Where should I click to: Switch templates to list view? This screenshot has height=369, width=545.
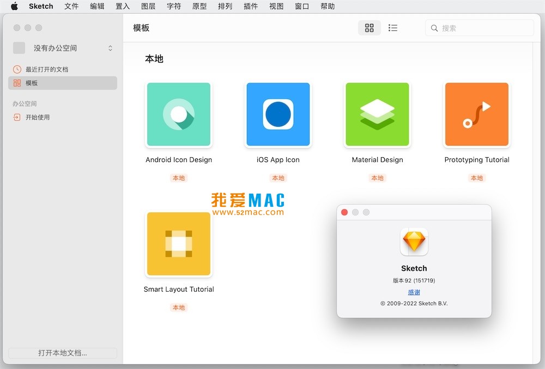point(392,28)
